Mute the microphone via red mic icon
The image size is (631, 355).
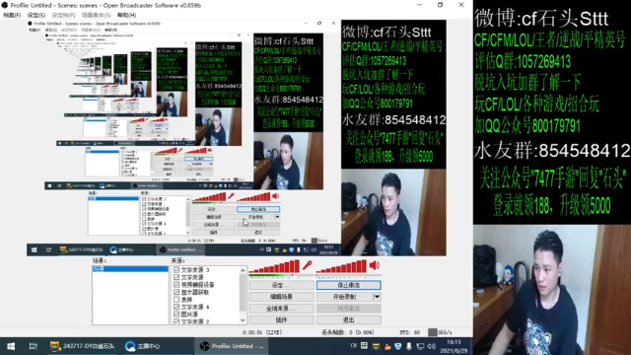(x=307, y=265)
